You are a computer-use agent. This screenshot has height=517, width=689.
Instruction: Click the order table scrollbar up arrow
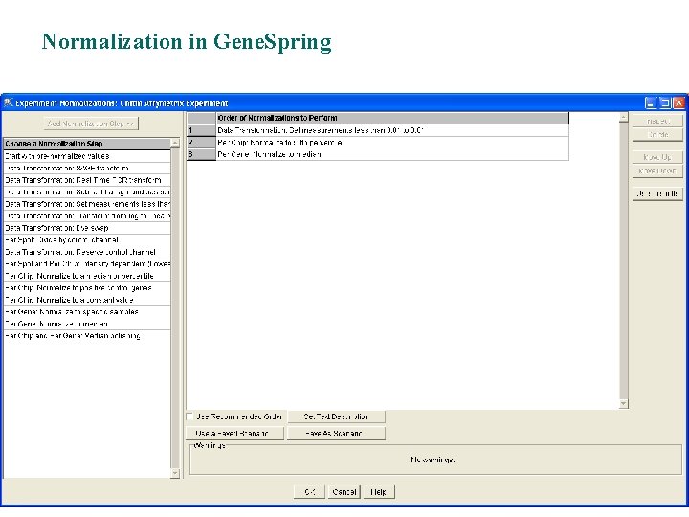(x=624, y=118)
